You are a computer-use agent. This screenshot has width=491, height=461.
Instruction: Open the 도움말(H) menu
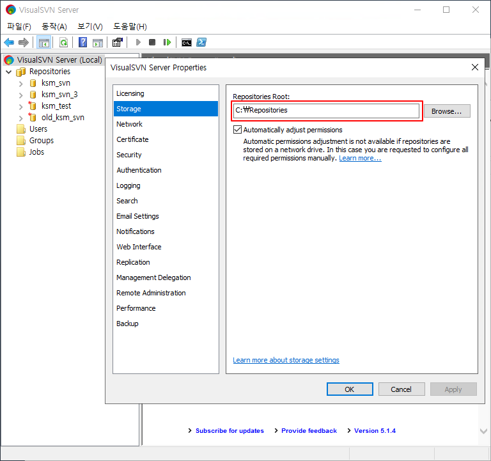130,27
